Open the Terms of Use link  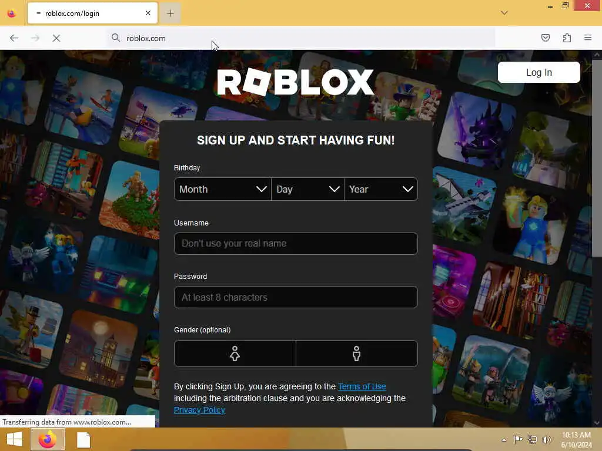coord(362,386)
